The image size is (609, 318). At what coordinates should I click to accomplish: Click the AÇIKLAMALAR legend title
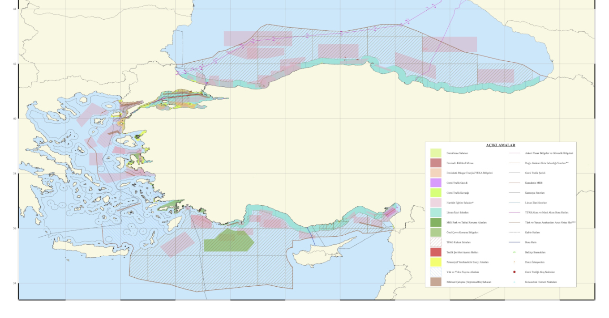pyautogui.click(x=500, y=145)
